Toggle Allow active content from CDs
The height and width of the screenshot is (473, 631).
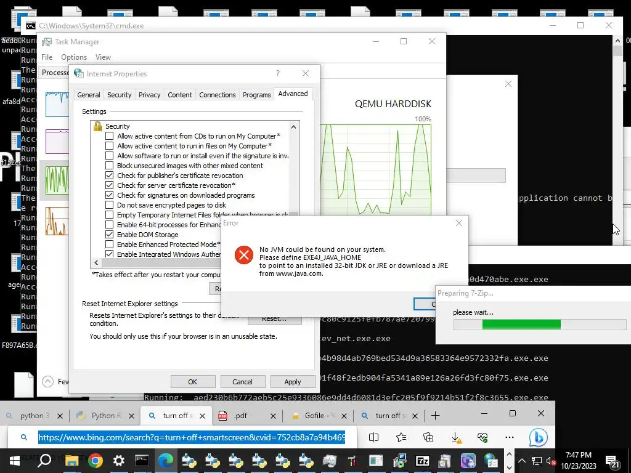point(109,136)
